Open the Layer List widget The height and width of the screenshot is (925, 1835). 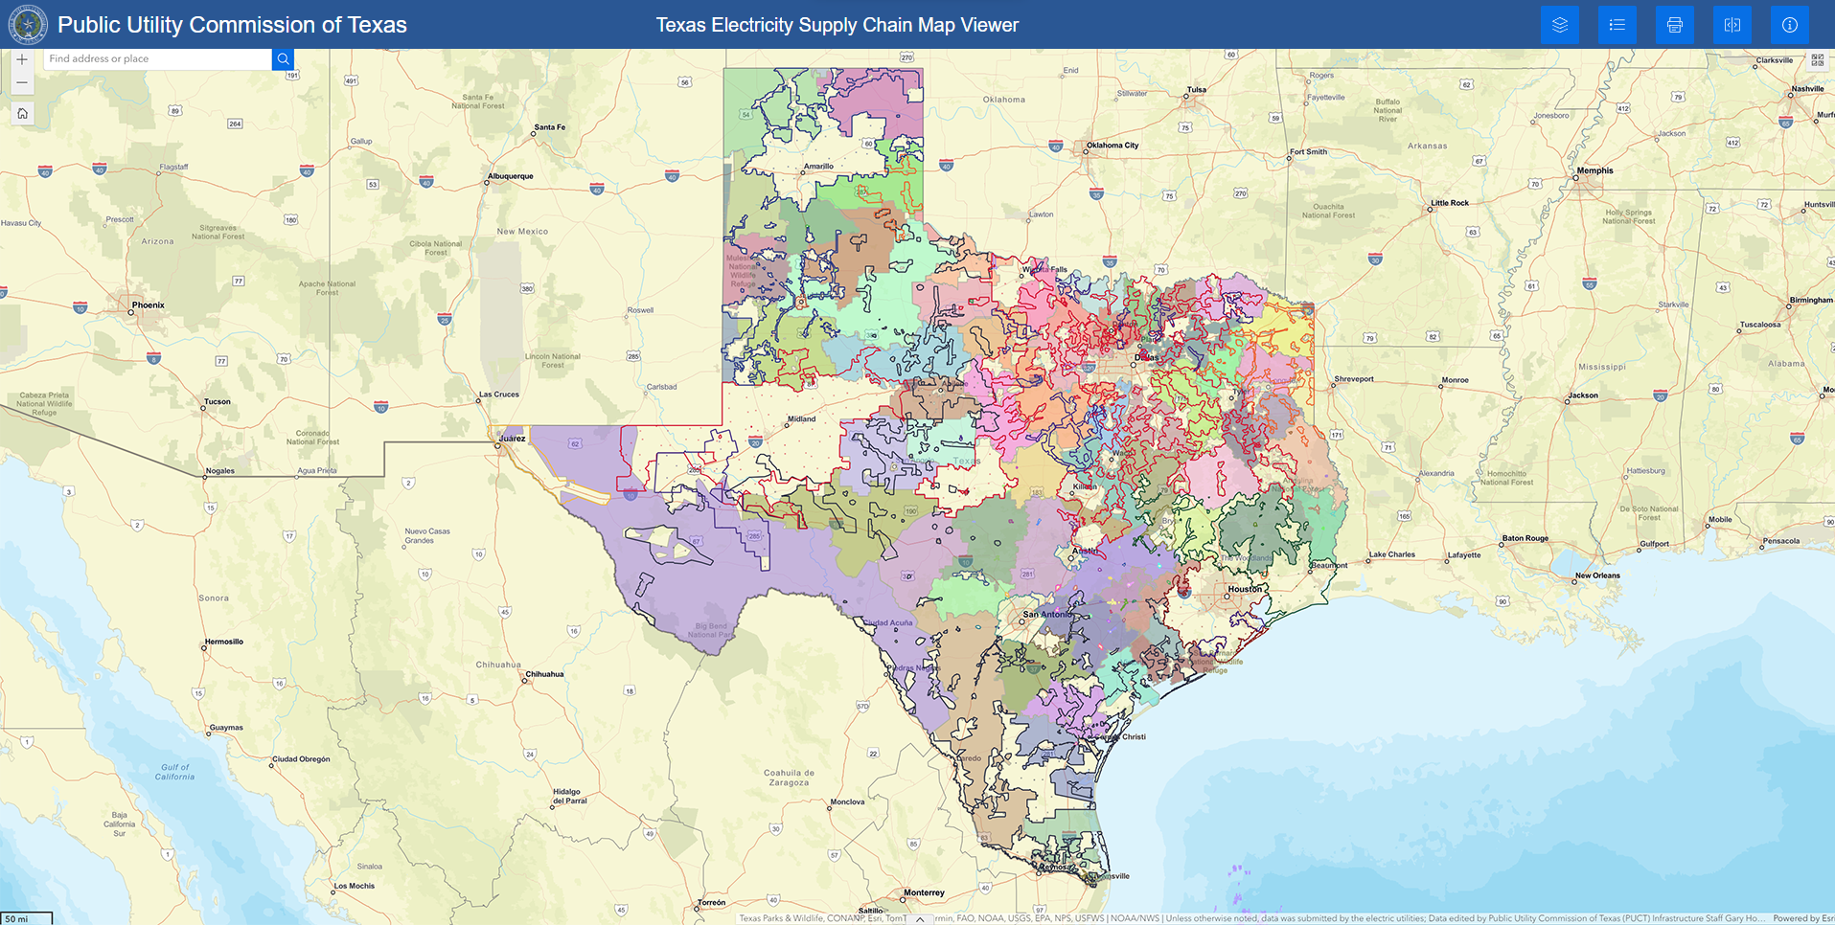(1559, 25)
